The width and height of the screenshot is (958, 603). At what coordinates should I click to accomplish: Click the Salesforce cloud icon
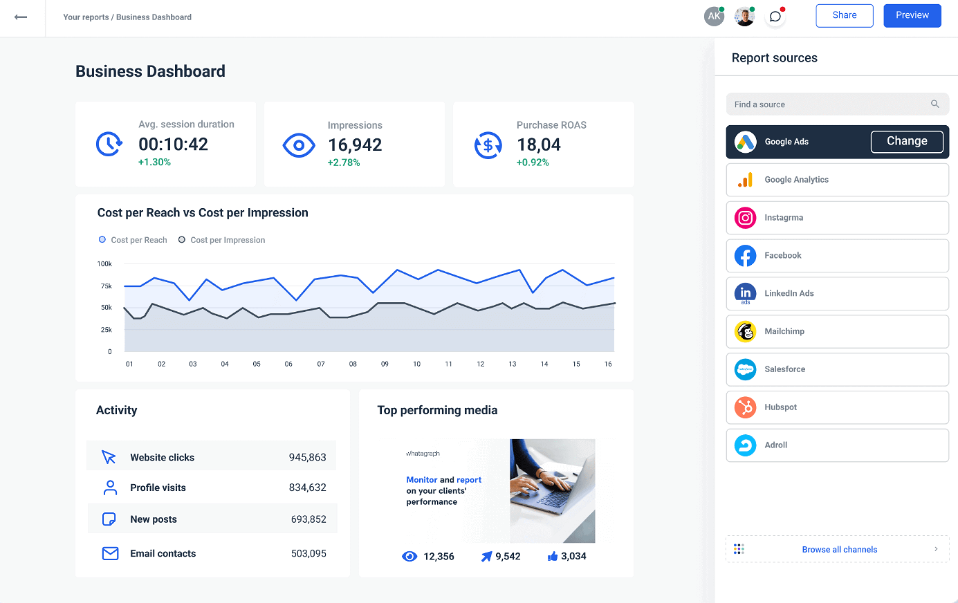coord(745,369)
